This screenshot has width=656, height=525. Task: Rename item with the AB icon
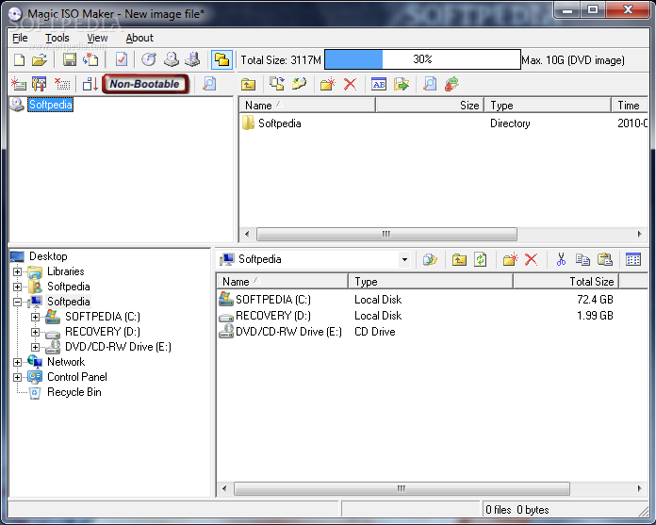pyautogui.click(x=379, y=84)
